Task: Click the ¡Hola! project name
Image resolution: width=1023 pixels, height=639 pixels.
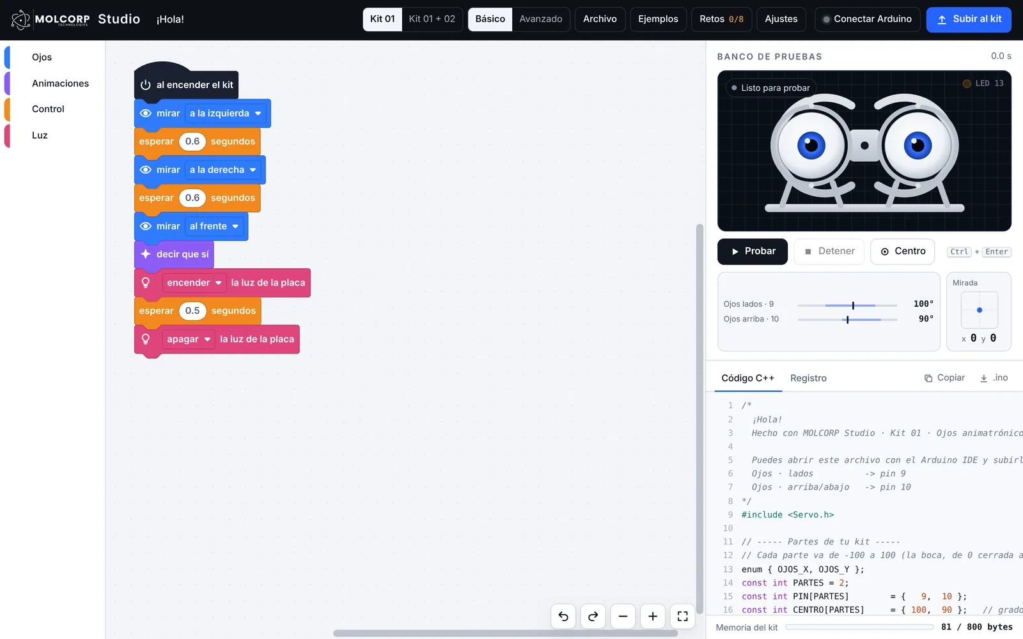Action: click(170, 20)
